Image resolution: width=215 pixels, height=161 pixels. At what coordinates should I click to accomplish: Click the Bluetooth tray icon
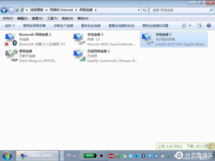click(144, 156)
